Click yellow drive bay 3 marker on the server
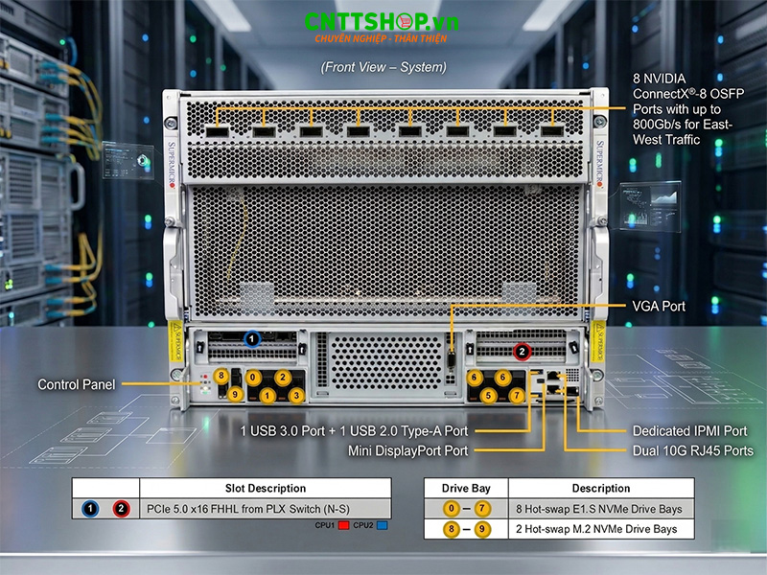This screenshot has width=767, height=575. tap(296, 395)
